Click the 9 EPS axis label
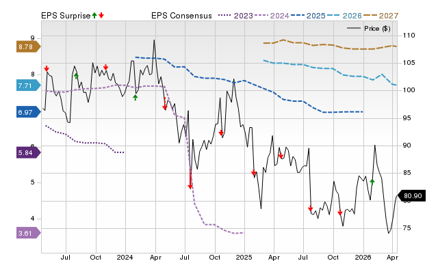Viewport: 438px width, 261px height. click(x=32, y=38)
